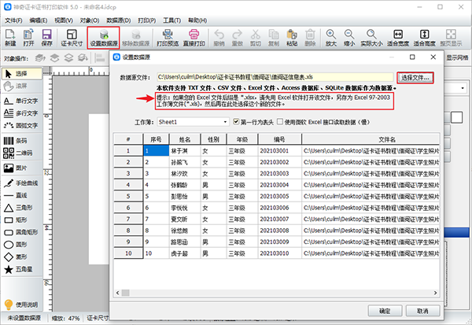The image size is (472, 325).
Task: Click the 选择文件... button
Action: 415,78
